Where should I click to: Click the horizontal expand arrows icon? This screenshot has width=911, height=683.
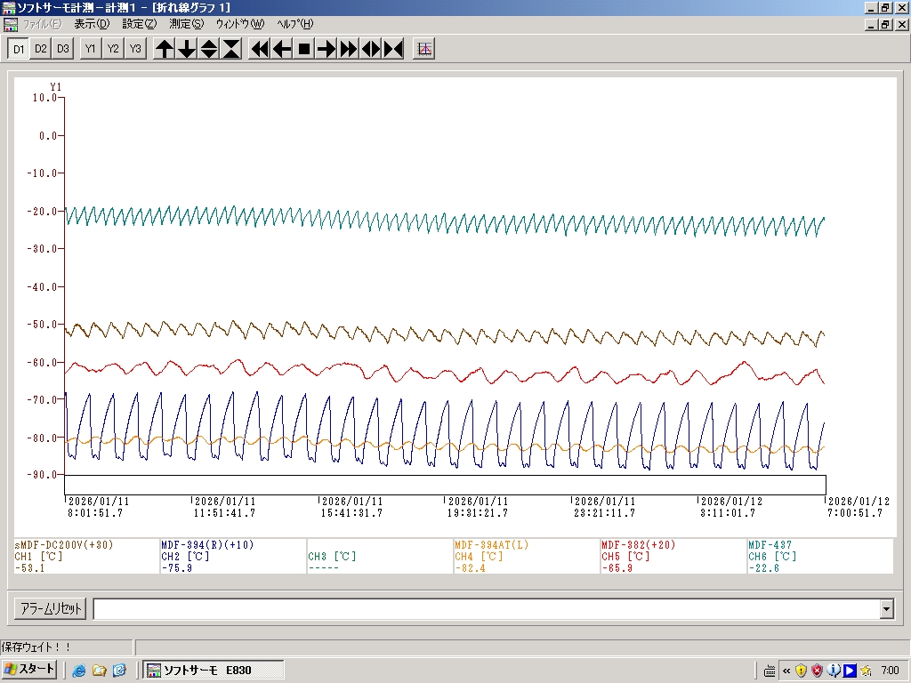(x=371, y=49)
